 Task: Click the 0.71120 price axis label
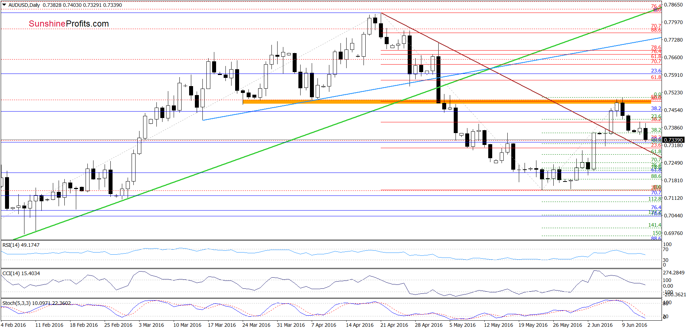click(x=673, y=198)
